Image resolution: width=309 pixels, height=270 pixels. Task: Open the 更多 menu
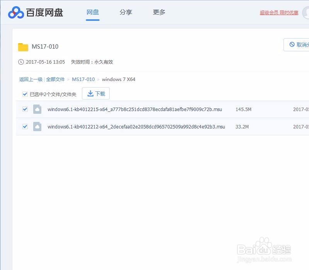point(159,12)
